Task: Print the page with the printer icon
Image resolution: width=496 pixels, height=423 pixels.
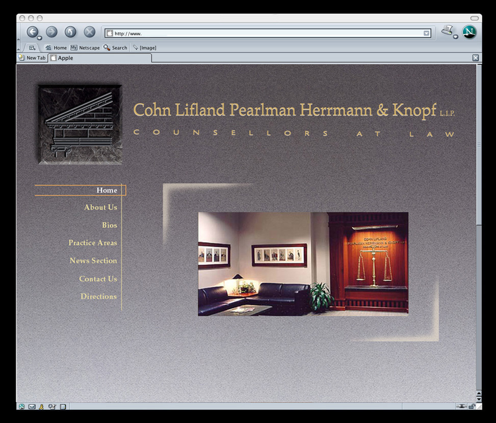Action: (447, 31)
